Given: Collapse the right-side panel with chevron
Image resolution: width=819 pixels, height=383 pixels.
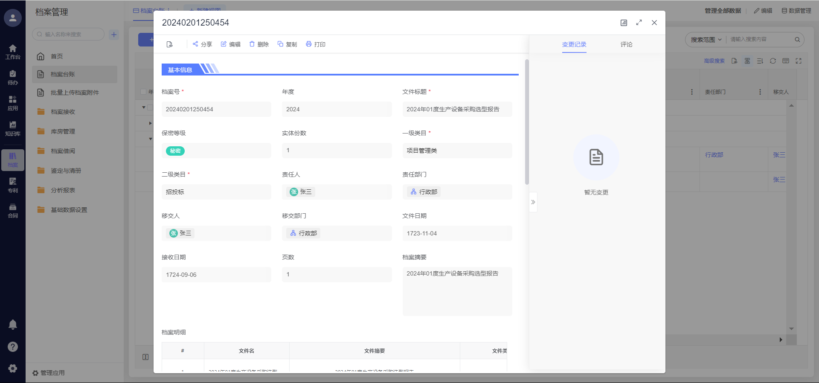Looking at the screenshot, I should [x=533, y=202].
